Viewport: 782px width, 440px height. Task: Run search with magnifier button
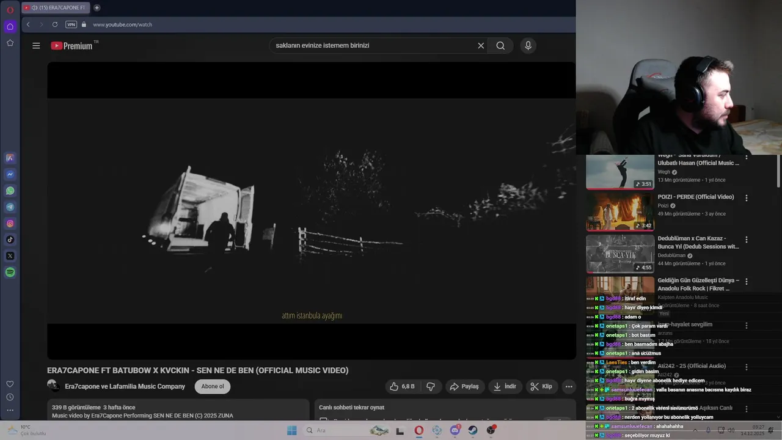500,45
